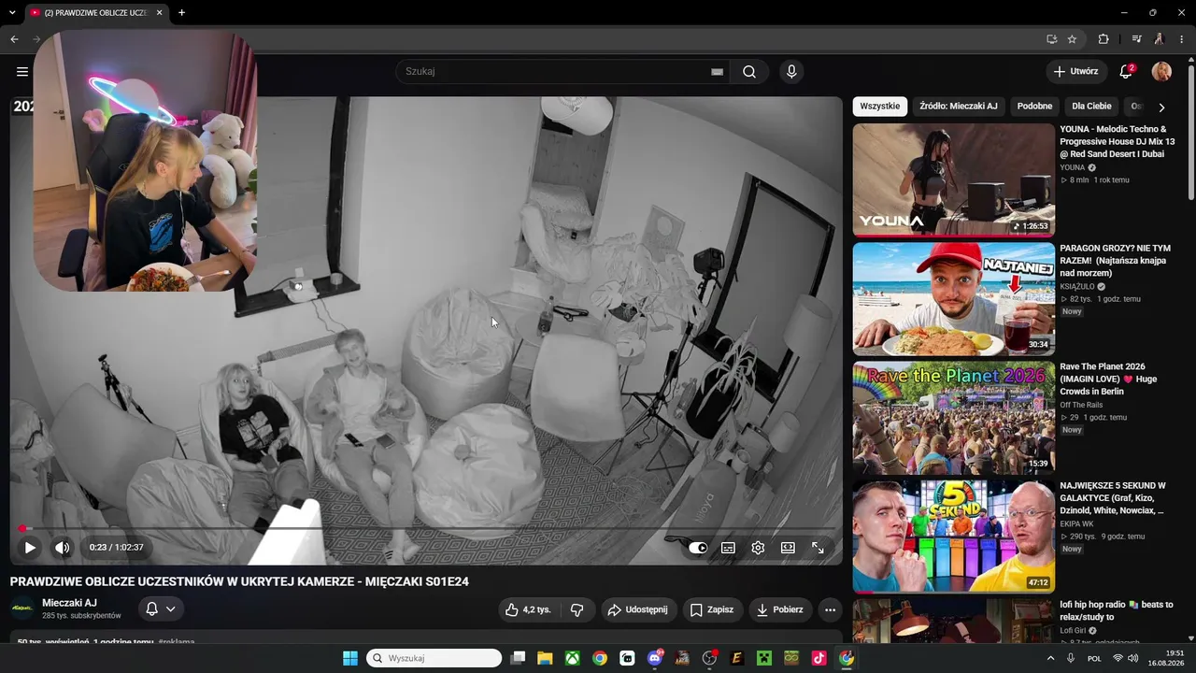Open File Explorer from the taskbar

coord(545,658)
